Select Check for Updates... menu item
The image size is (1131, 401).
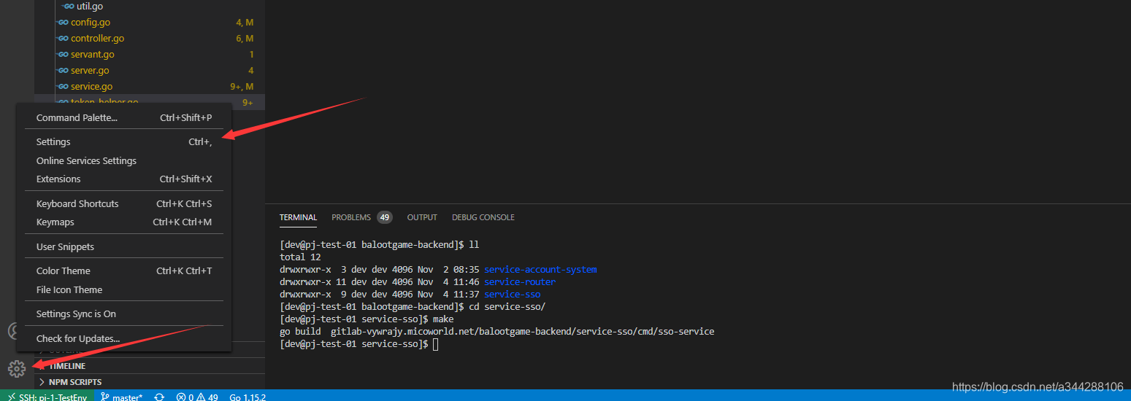click(x=124, y=338)
